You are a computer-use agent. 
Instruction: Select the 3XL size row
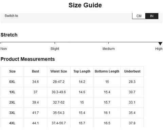coord(72,113)
